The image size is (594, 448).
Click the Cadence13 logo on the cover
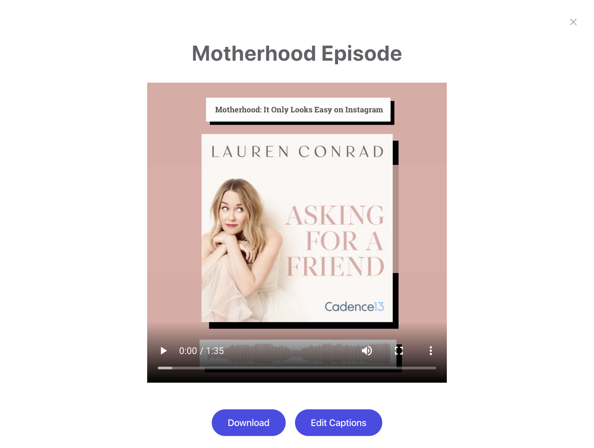coord(354,307)
